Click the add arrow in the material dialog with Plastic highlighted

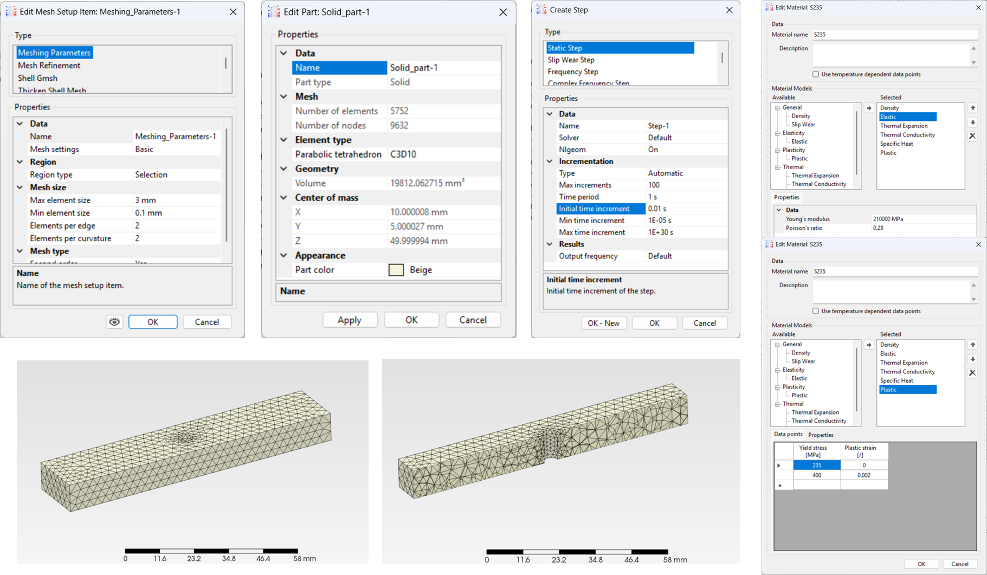coord(869,345)
